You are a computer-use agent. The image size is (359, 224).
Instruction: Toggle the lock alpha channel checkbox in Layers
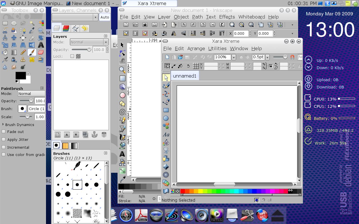click(78, 56)
